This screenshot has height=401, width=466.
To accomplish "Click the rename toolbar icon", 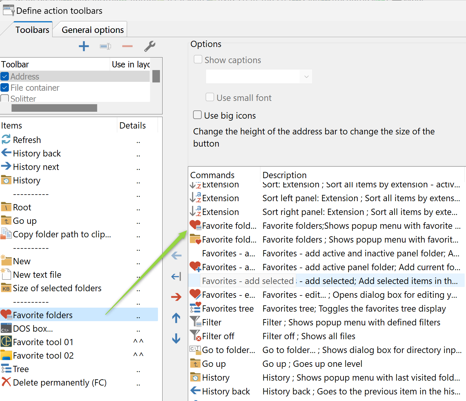I will pos(105,46).
